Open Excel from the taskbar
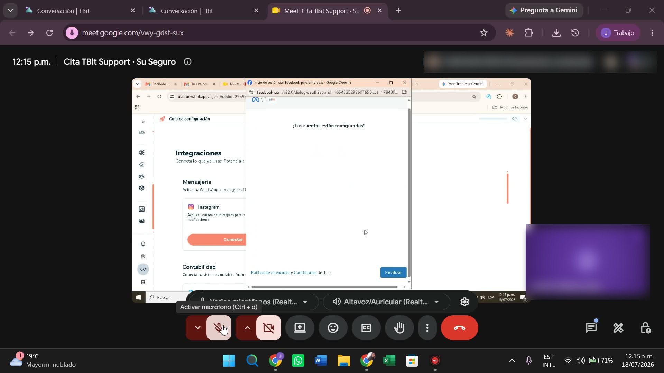 (389, 361)
